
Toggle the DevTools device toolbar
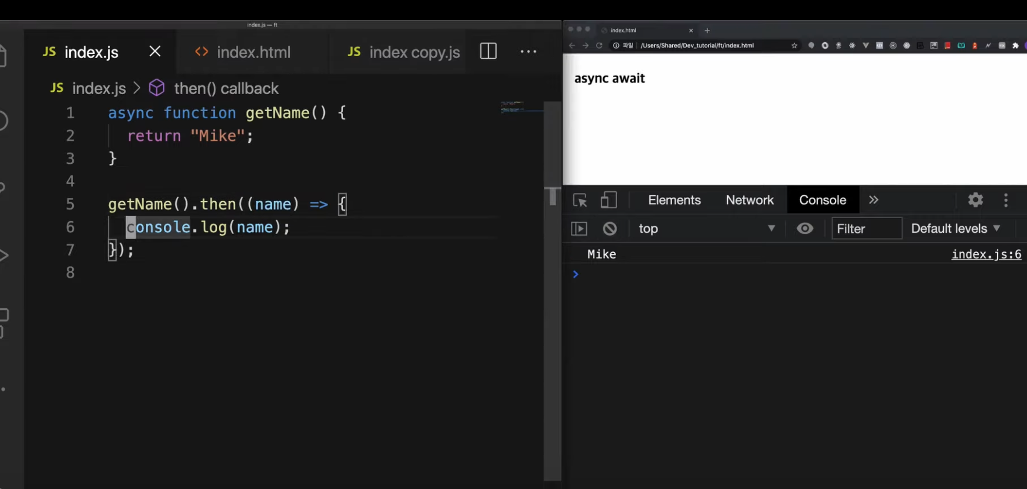click(x=609, y=200)
